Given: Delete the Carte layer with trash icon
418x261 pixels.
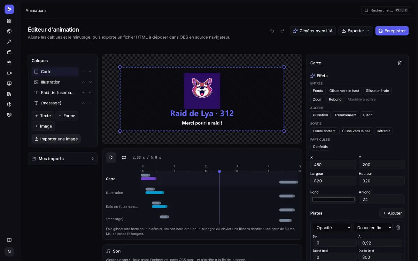Looking at the screenshot, I should [400, 63].
